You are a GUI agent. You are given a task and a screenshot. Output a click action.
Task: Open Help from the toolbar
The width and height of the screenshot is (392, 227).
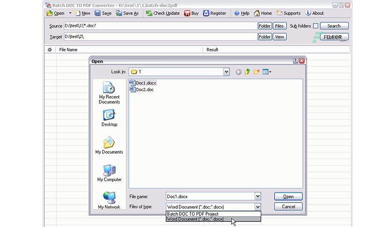coord(241,13)
